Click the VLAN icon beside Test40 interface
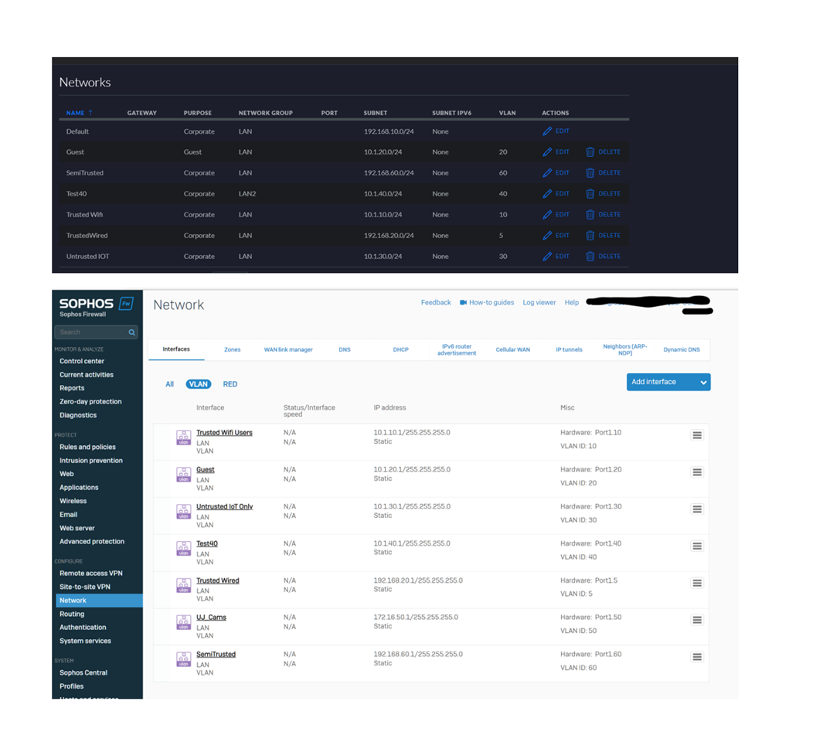The height and width of the screenshot is (742, 823). 183,548
